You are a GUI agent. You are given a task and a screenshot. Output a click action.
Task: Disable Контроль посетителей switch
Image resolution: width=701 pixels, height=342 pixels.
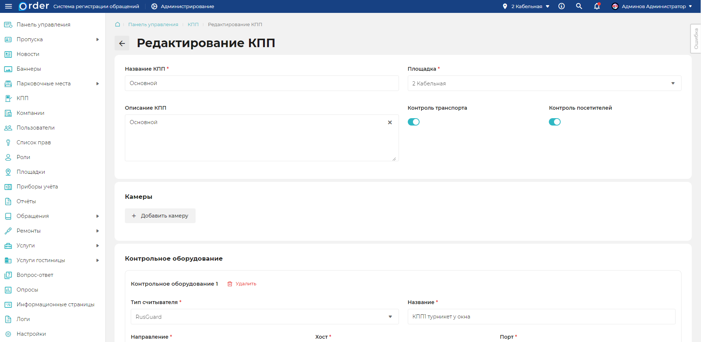pos(554,122)
